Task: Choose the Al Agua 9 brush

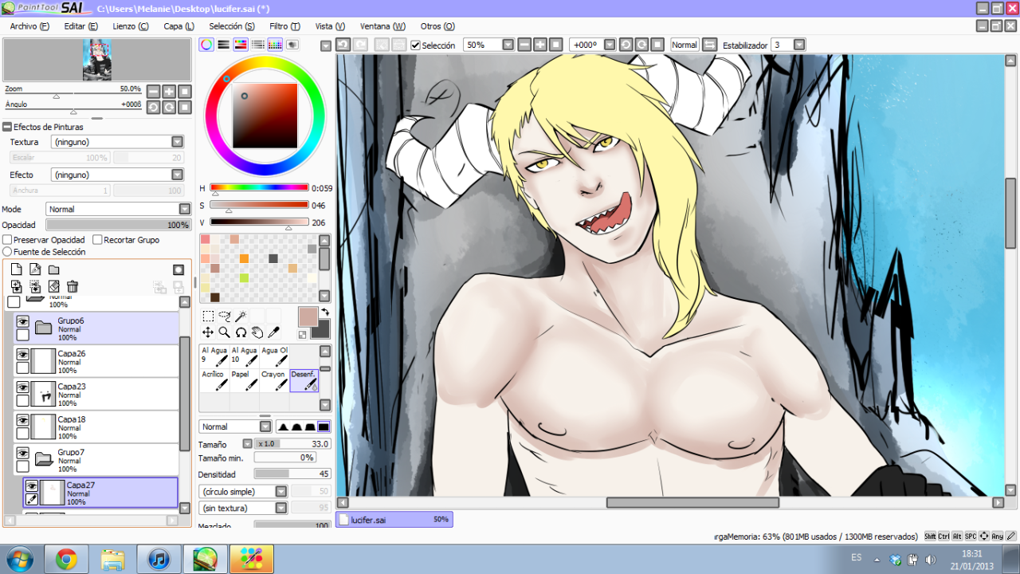Action: pyautogui.click(x=214, y=355)
